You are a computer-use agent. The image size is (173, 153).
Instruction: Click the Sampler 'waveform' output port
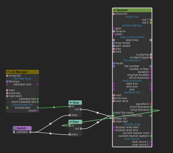pyautogui.click(x=151, y=104)
